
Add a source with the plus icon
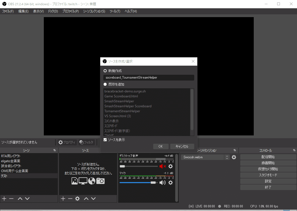coord(63,199)
